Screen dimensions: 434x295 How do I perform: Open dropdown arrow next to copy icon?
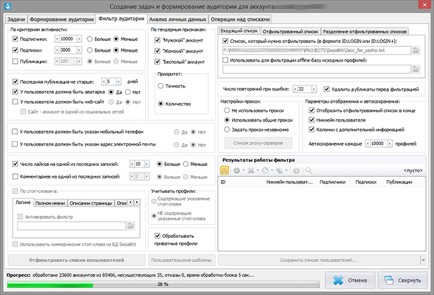(x=286, y=170)
